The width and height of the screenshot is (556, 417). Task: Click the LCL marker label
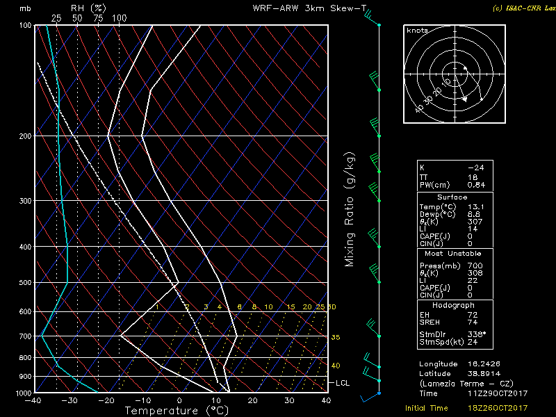pyautogui.click(x=343, y=383)
